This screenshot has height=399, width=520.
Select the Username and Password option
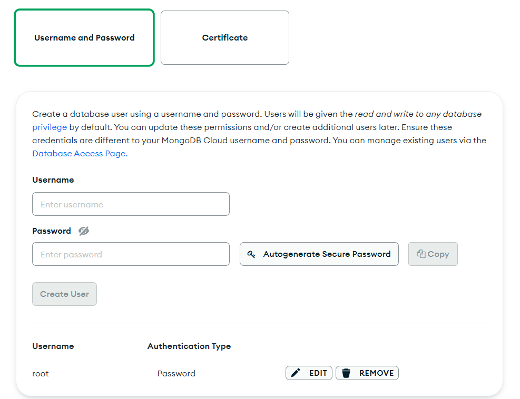tap(84, 38)
